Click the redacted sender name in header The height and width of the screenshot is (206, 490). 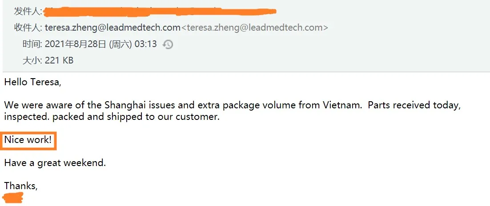pos(160,10)
